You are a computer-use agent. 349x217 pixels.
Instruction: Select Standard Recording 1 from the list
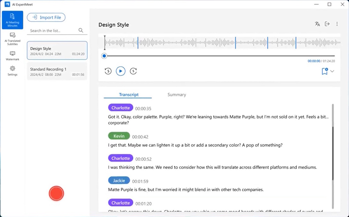click(x=57, y=71)
